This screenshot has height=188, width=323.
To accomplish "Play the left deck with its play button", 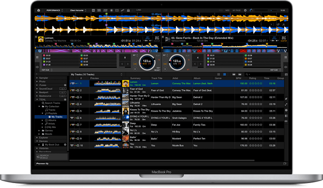I will click(135, 69).
